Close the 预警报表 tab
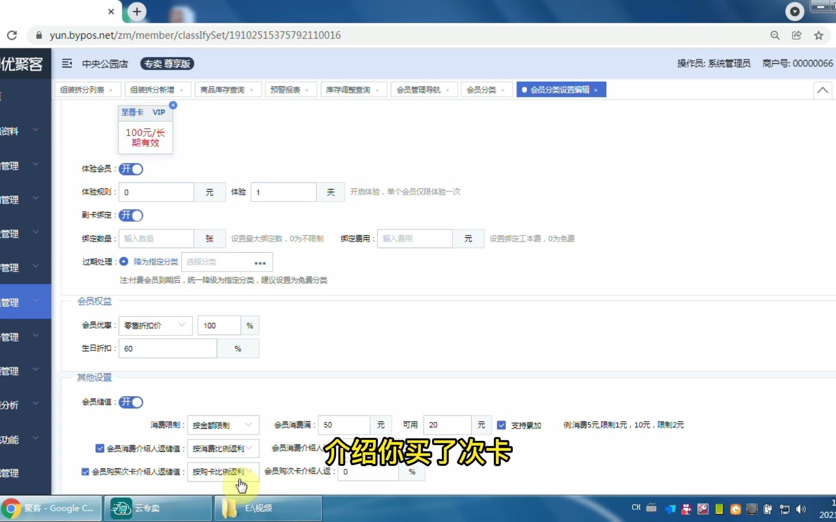This screenshot has width=836, height=522. (x=307, y=90)
